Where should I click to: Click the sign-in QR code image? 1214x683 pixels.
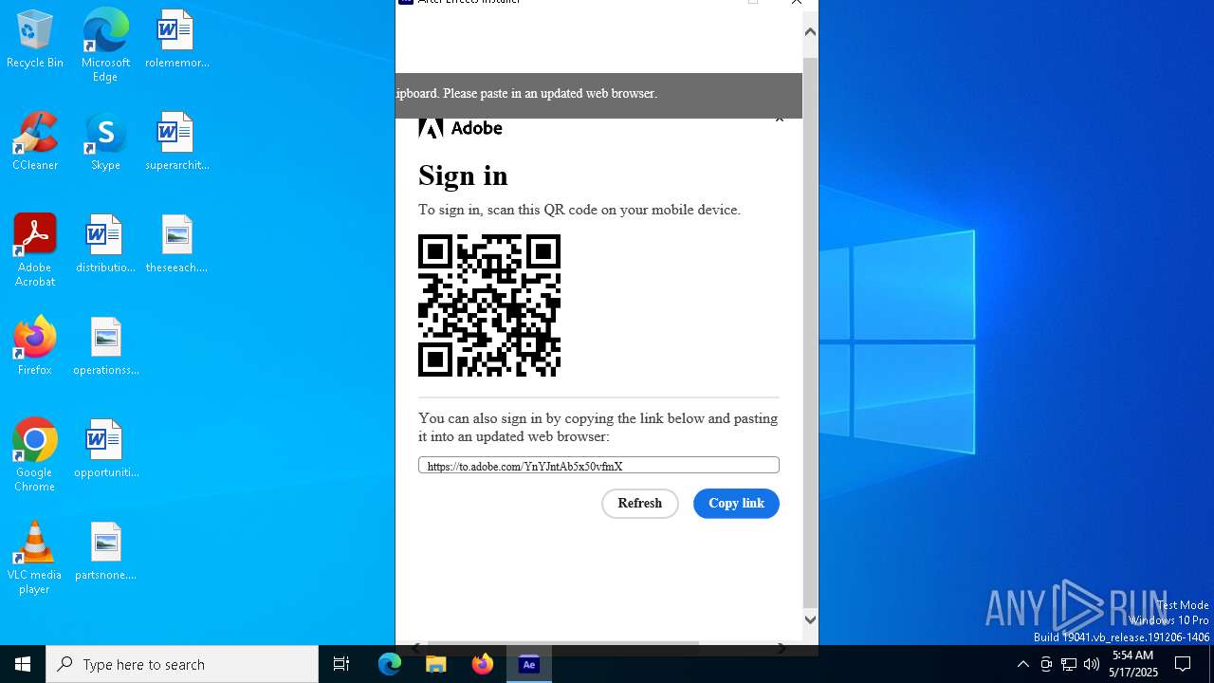489,305
